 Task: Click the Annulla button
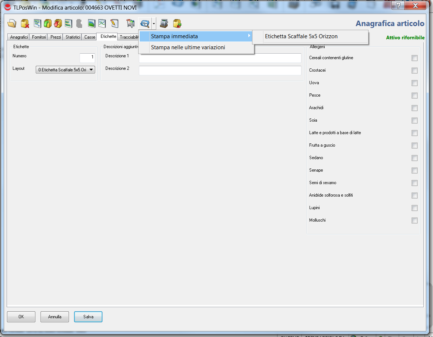click(x=55, y=317)
